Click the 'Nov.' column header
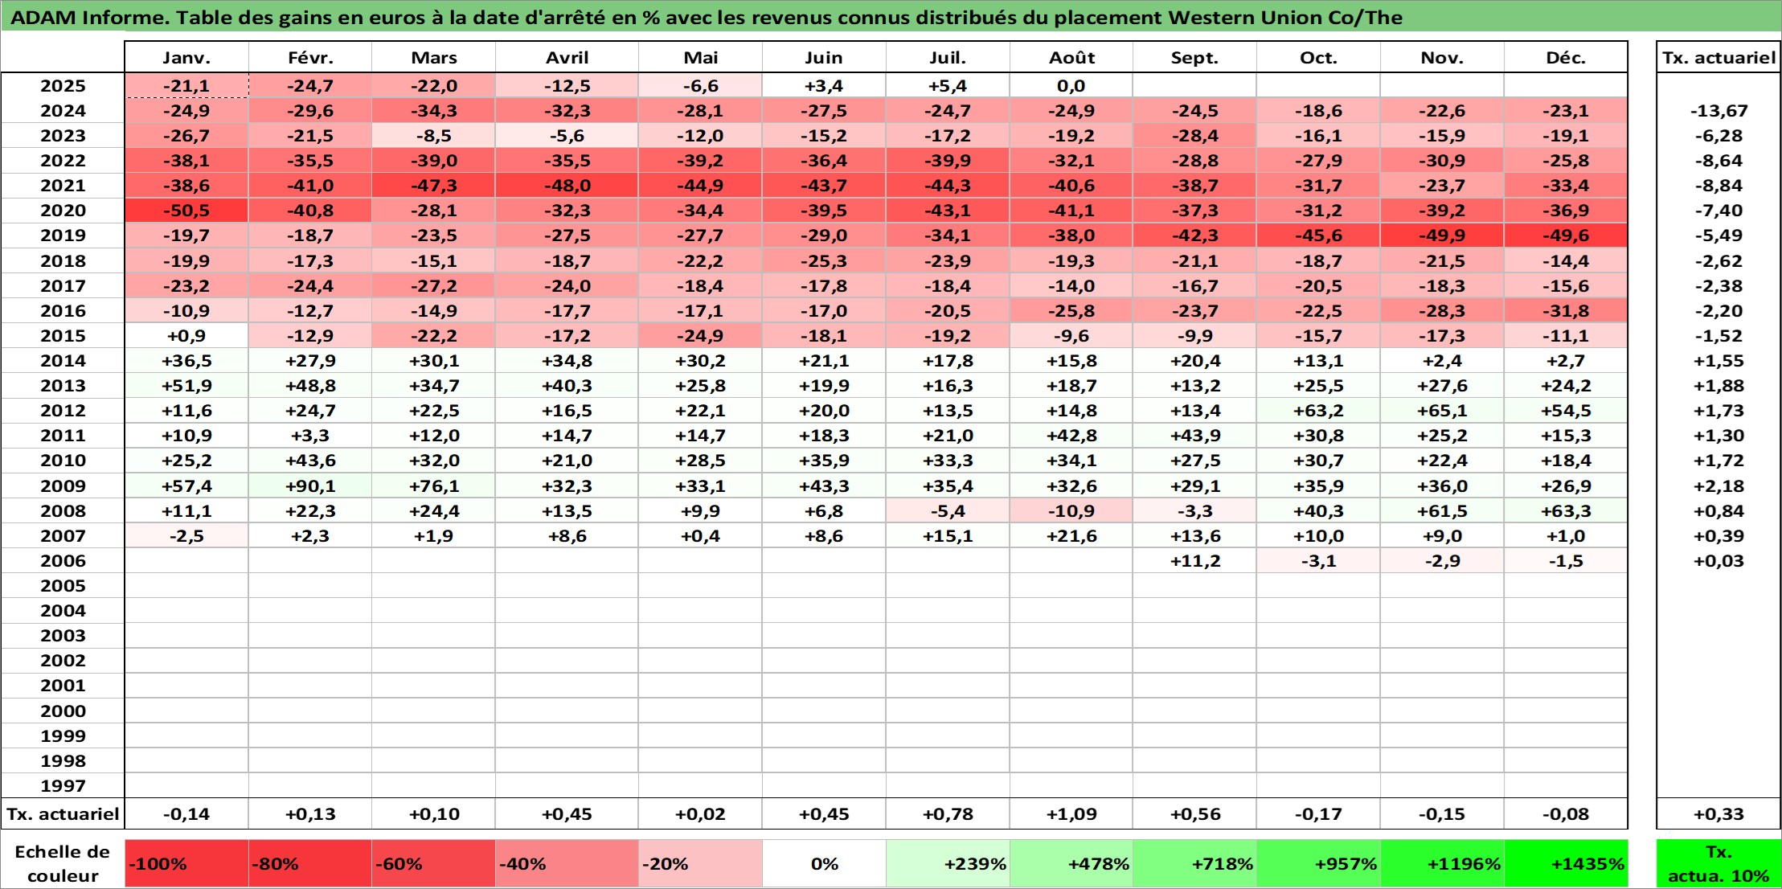Viewport: 1782px width, 889px height. click(x=1442, y=58)
